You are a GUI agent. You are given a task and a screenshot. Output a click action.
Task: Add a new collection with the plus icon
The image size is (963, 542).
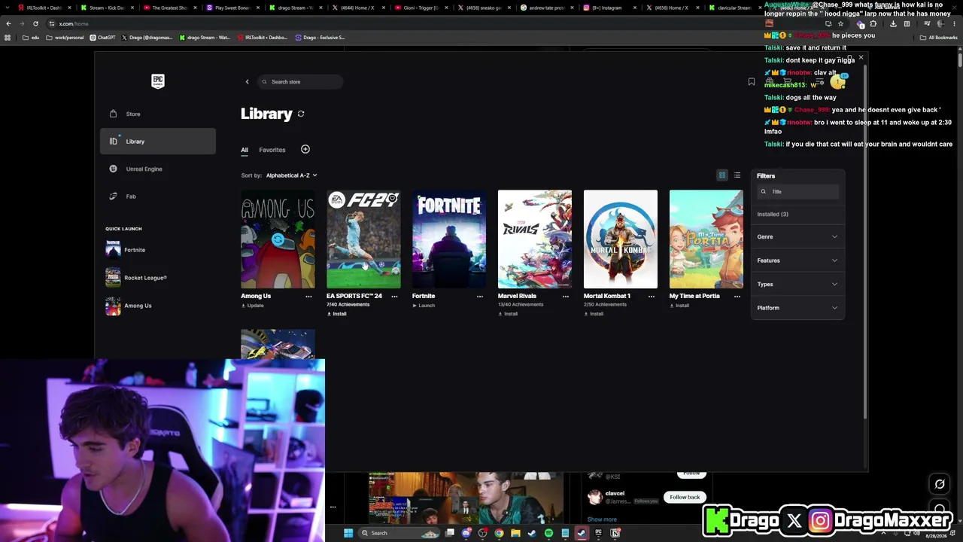305,149
